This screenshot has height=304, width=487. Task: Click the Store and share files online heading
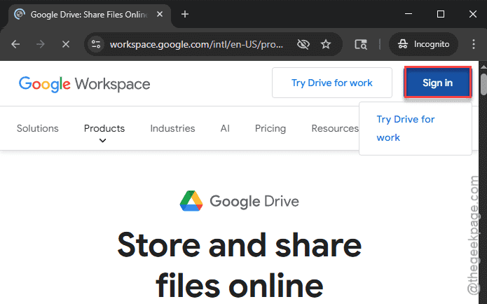click(240, 265)
